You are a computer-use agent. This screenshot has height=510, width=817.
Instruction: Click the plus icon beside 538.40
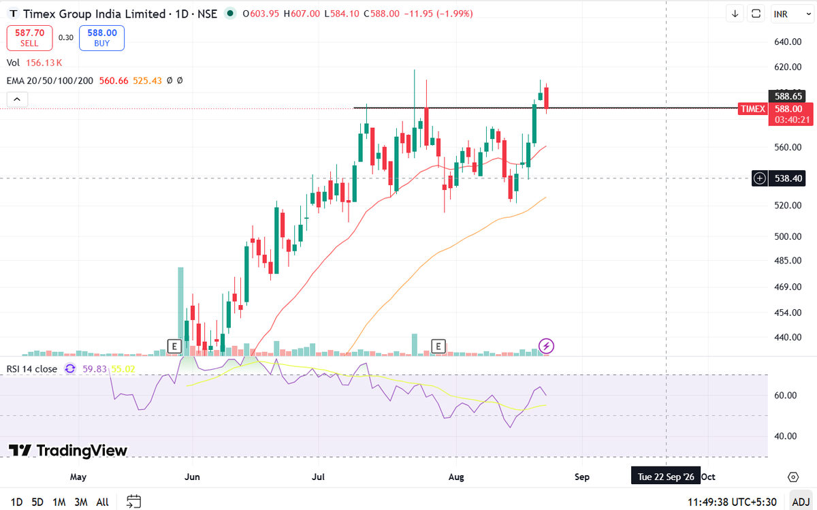pos(760,178)
